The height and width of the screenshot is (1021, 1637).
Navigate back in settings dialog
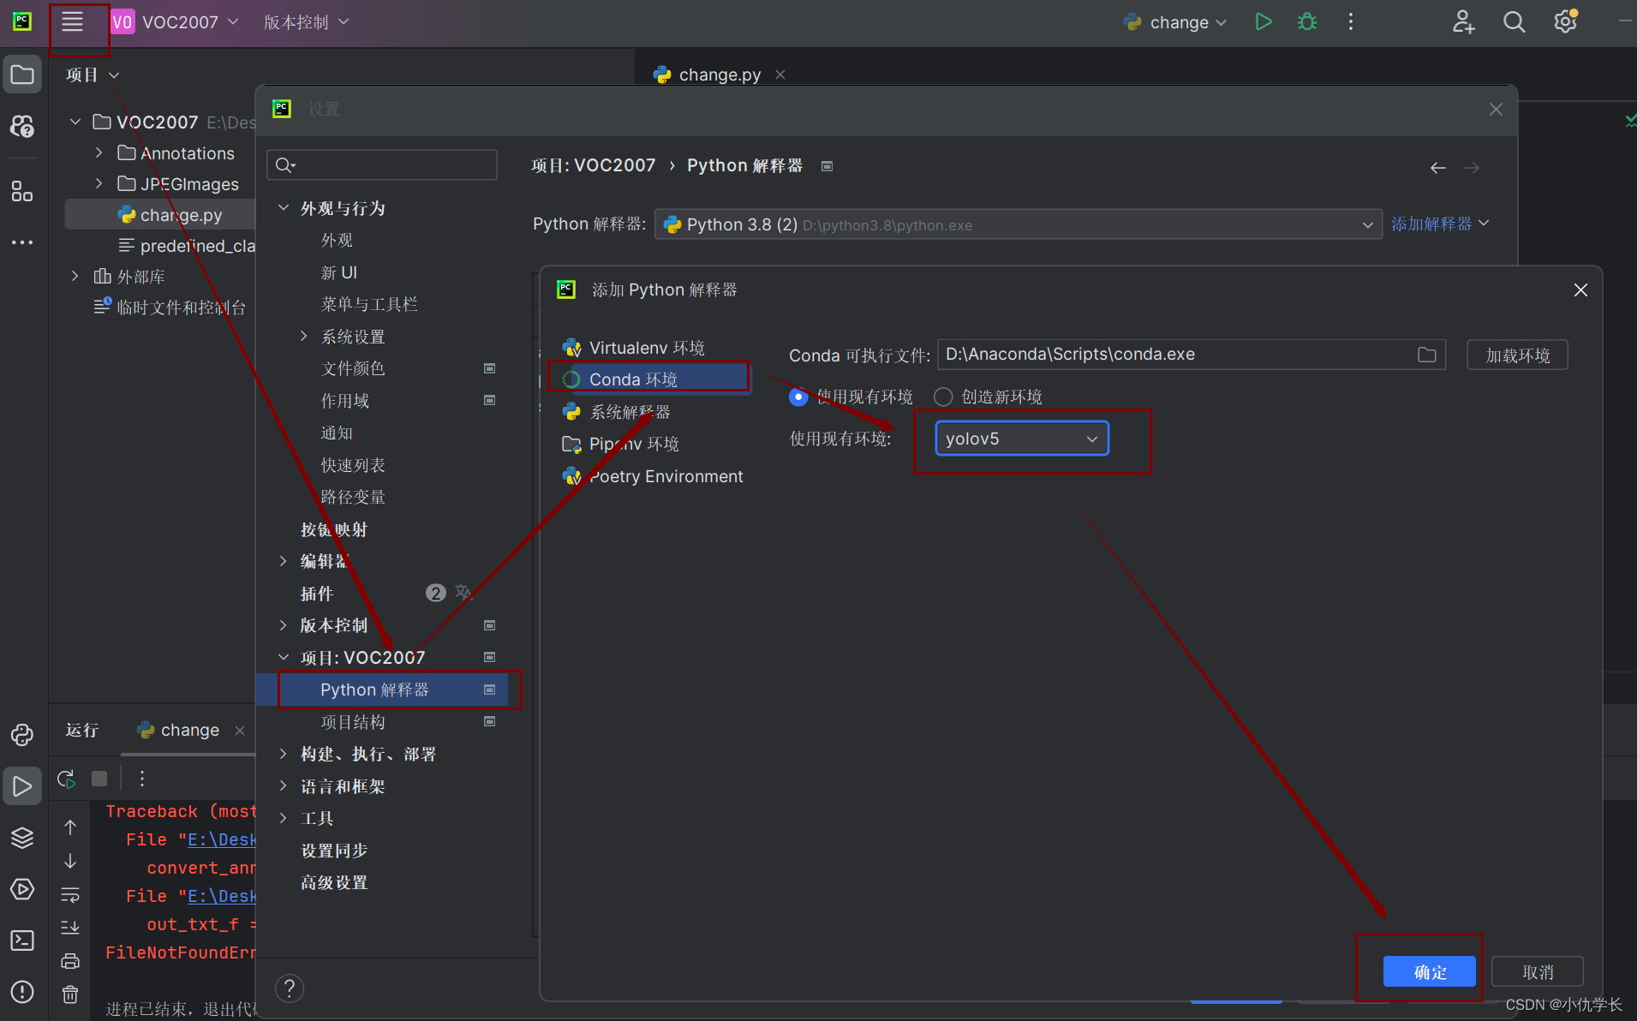coord(1438,168)
